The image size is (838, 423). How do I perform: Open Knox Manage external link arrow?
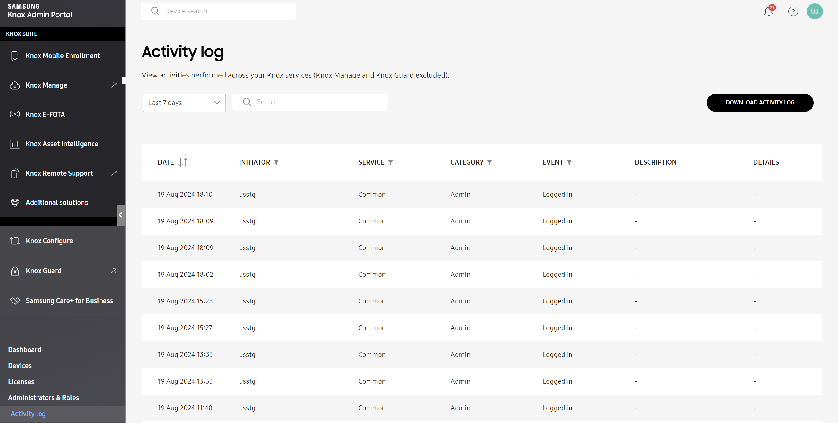pos(114,85)
